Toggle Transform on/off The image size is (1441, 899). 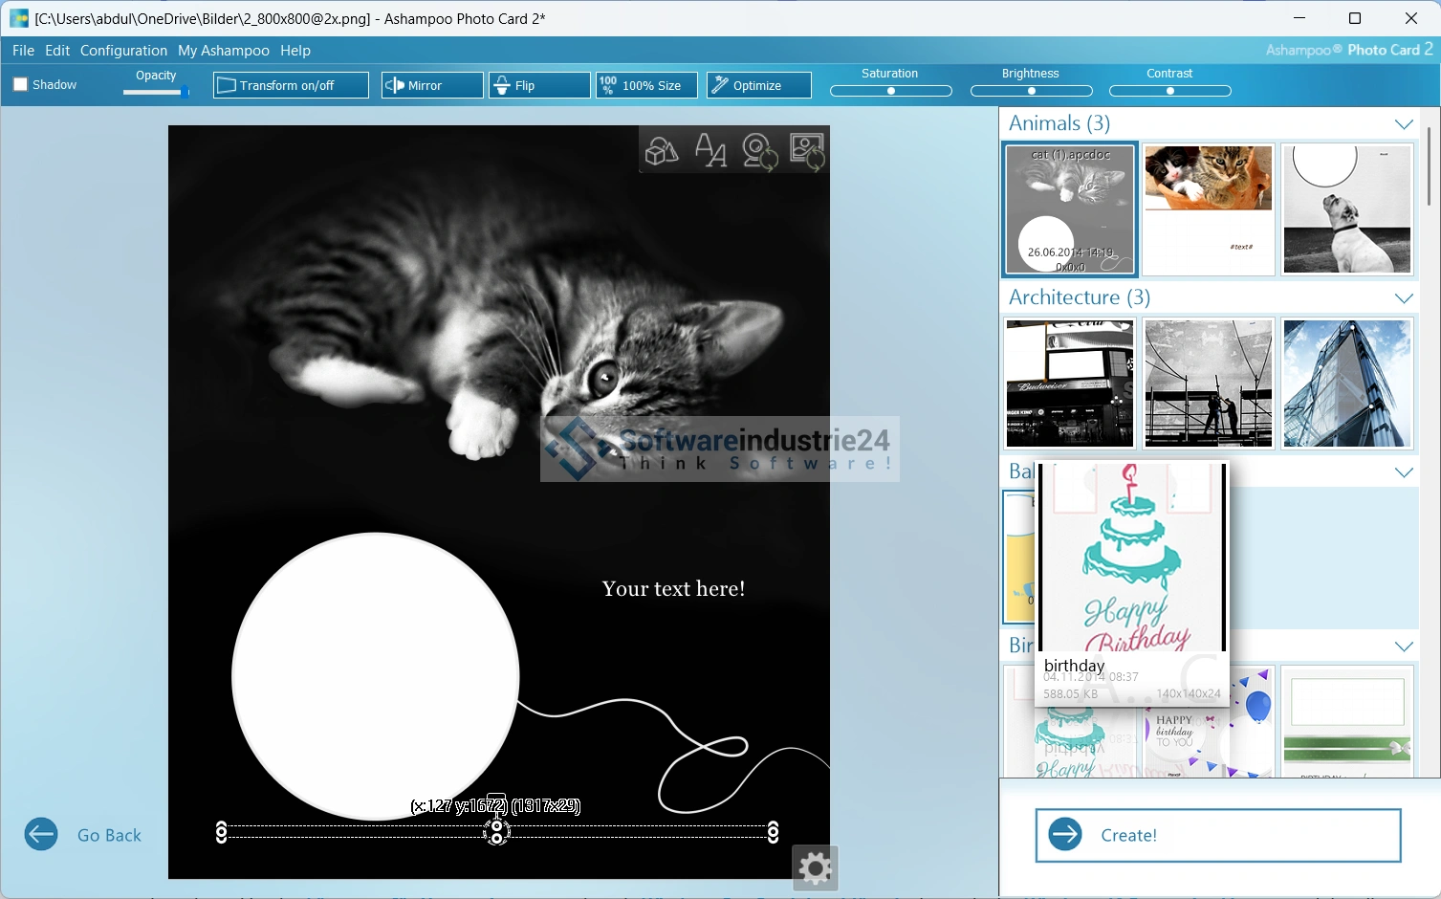pyautogui.click(x=291, y=85)
